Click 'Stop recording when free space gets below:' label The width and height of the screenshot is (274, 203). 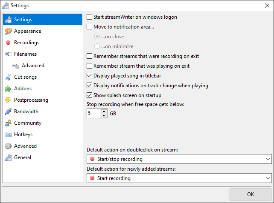pos(135,104)
